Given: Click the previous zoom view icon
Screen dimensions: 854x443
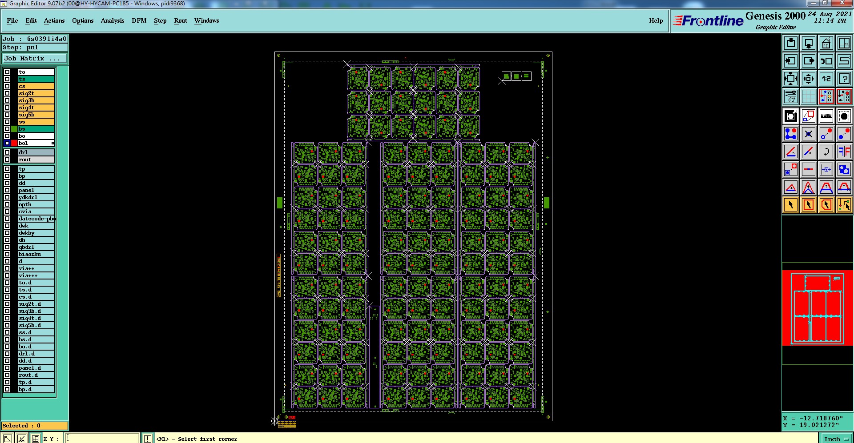Looking at the screenshot, I should point(826,61).
